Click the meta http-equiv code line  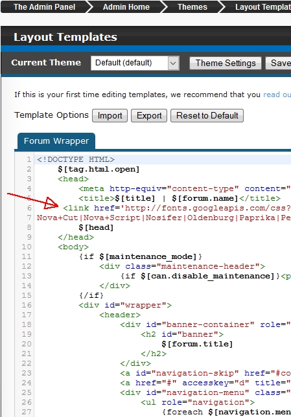pos(185,188)
